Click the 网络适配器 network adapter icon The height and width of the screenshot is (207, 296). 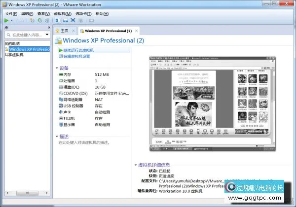point(61,100)
